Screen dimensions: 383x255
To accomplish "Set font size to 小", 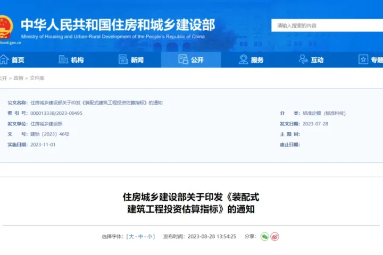I will click(149, 236).
